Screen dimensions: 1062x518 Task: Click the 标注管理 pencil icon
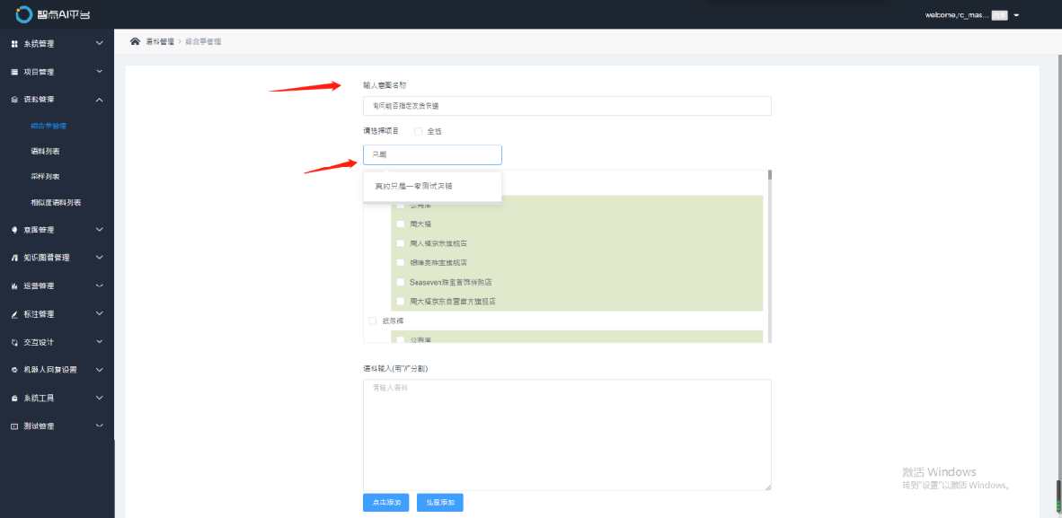click(14, 315)
